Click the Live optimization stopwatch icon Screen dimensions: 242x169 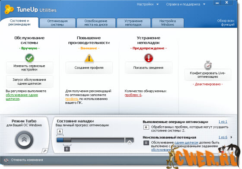tap(208, 65)
